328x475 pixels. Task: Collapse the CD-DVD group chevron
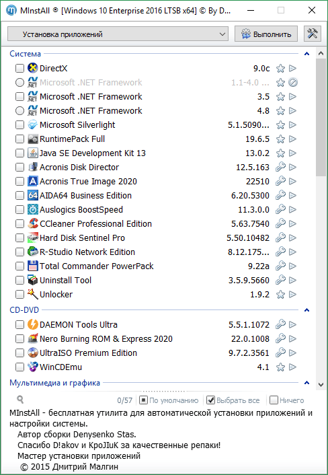(306, 310)
